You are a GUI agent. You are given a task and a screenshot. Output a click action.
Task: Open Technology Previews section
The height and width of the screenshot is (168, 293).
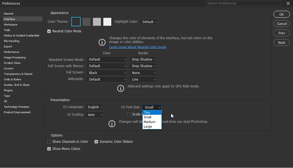pos(22,107)
